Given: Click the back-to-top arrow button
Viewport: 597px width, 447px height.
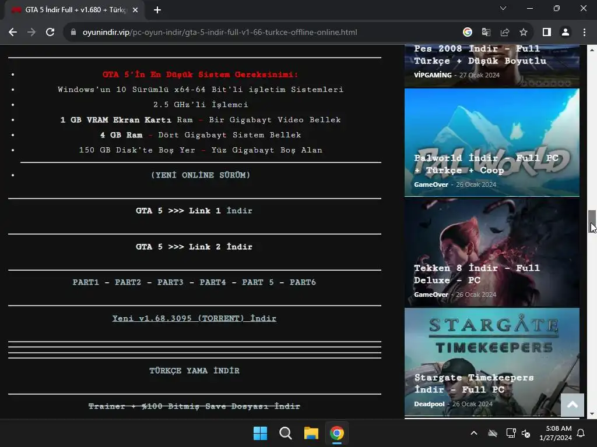Looking at the screenshot, I should click(573, 405).
